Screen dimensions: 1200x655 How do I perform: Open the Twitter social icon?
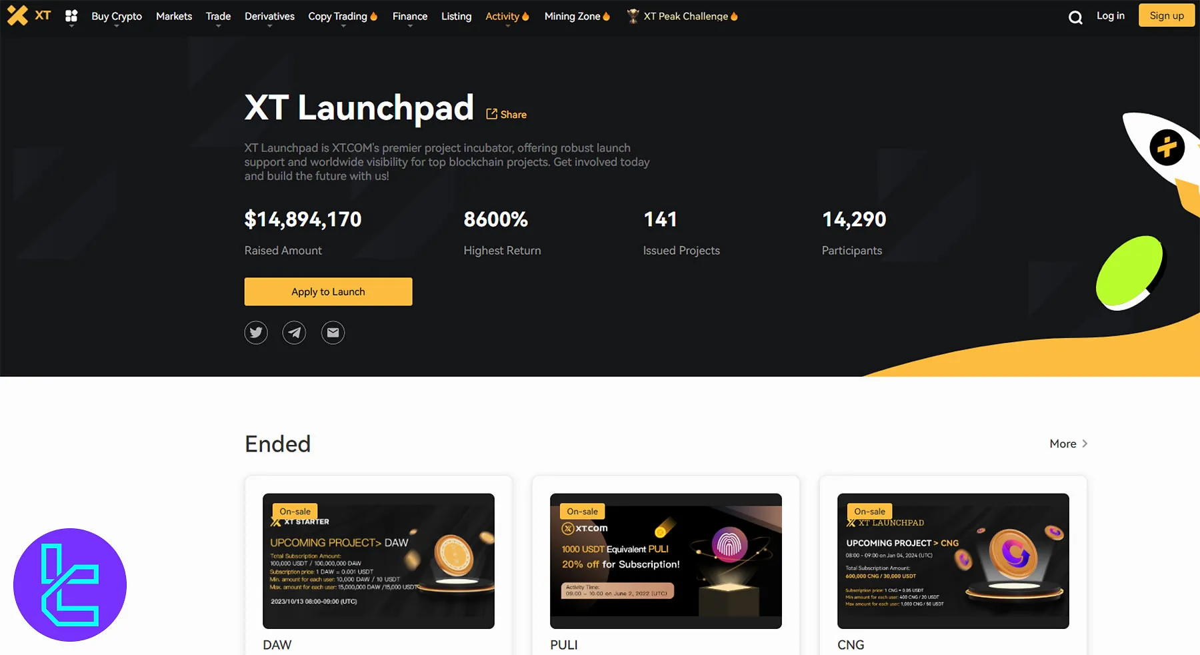pyautogui.click(x=256, y=332)
